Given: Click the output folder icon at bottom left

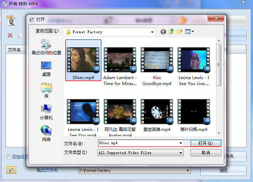Looking at the screenshot, I should [x=11, y=169].
